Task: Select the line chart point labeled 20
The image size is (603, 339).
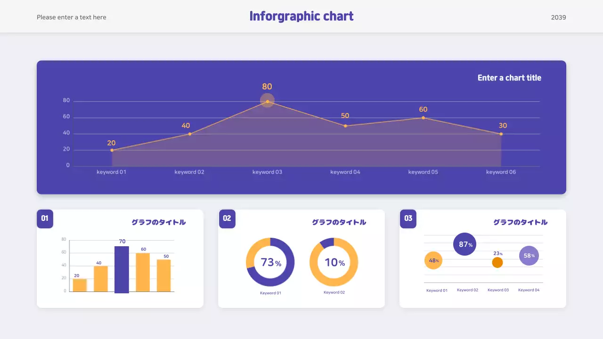Action: [112, 150]
